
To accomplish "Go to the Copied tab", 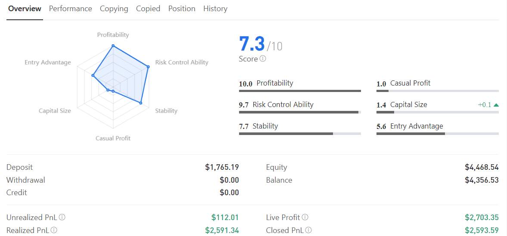I will (x=148, y=9).
